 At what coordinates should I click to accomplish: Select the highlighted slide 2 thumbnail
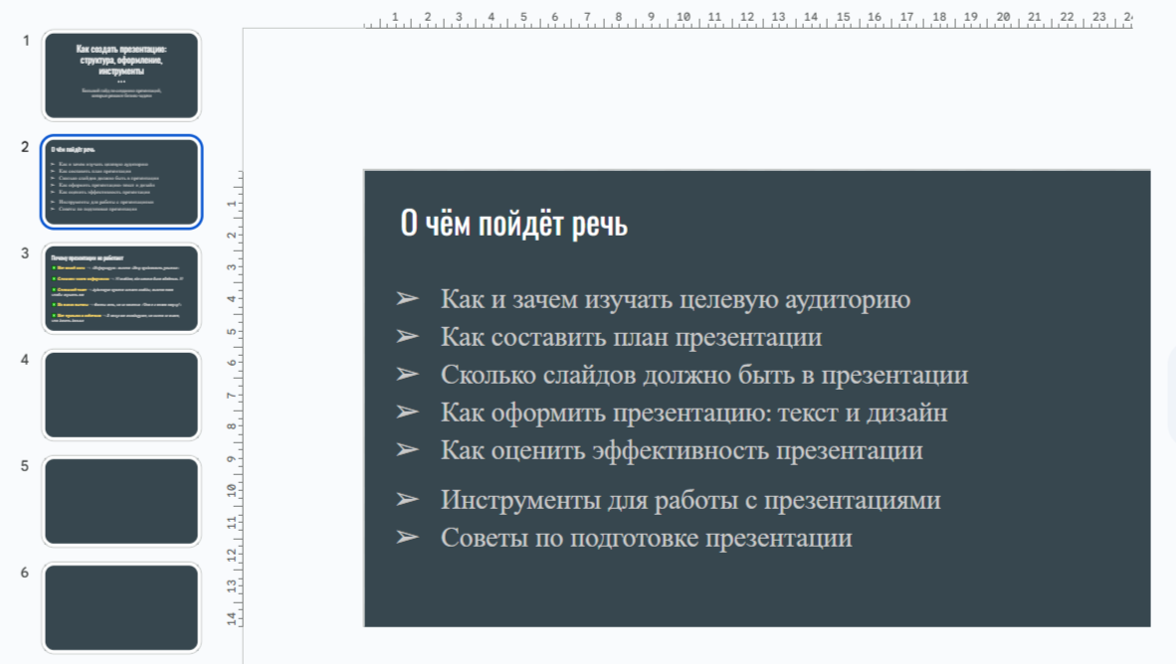[121, 182]
